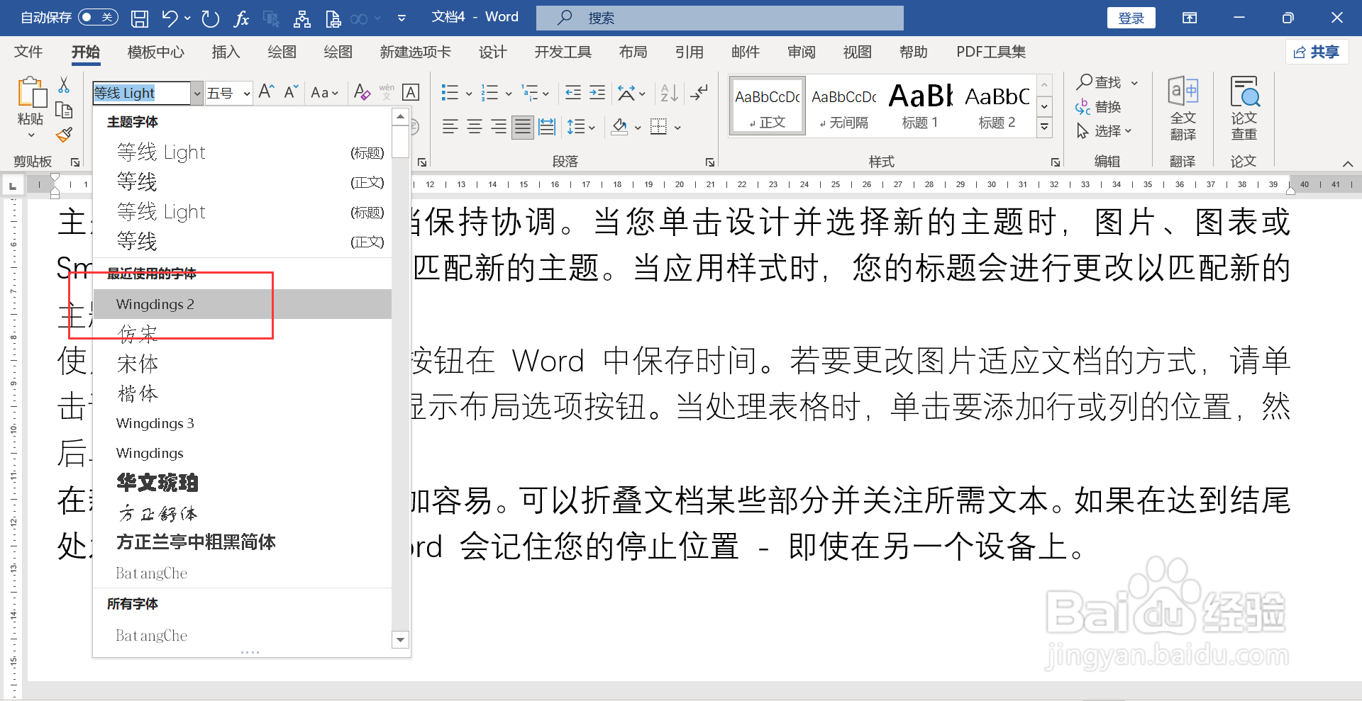Click the Find magnifier button
This screenshot has width=1362, height=701.
click(1099, 82)
